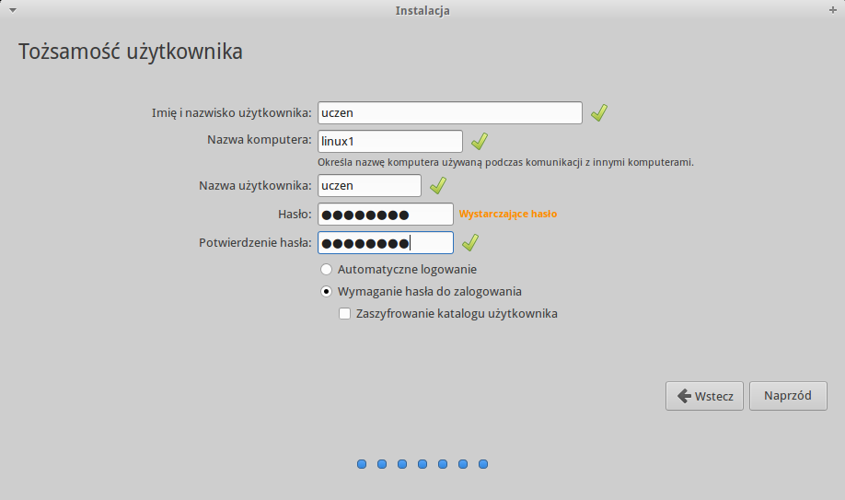Focus the Imię i nazwisko użytkownika field
This screenshot has height=500, width=845.
point(450,112)
